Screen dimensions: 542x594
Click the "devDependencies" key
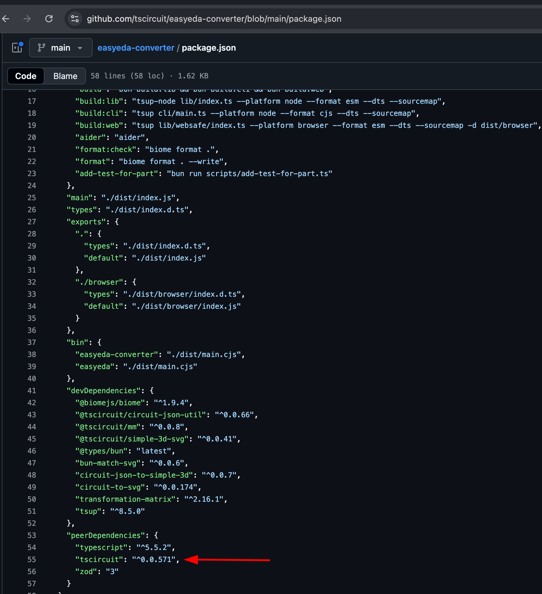pos(104,391)
